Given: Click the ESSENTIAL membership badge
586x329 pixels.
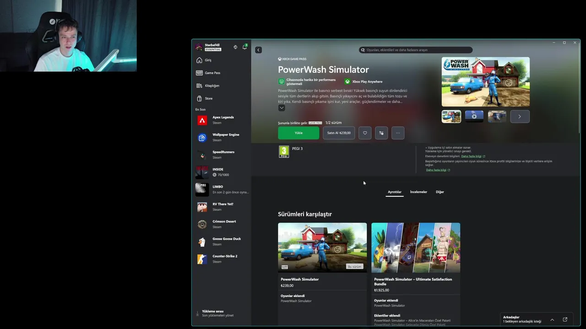Looking at the screenshot, I should 213,49.
